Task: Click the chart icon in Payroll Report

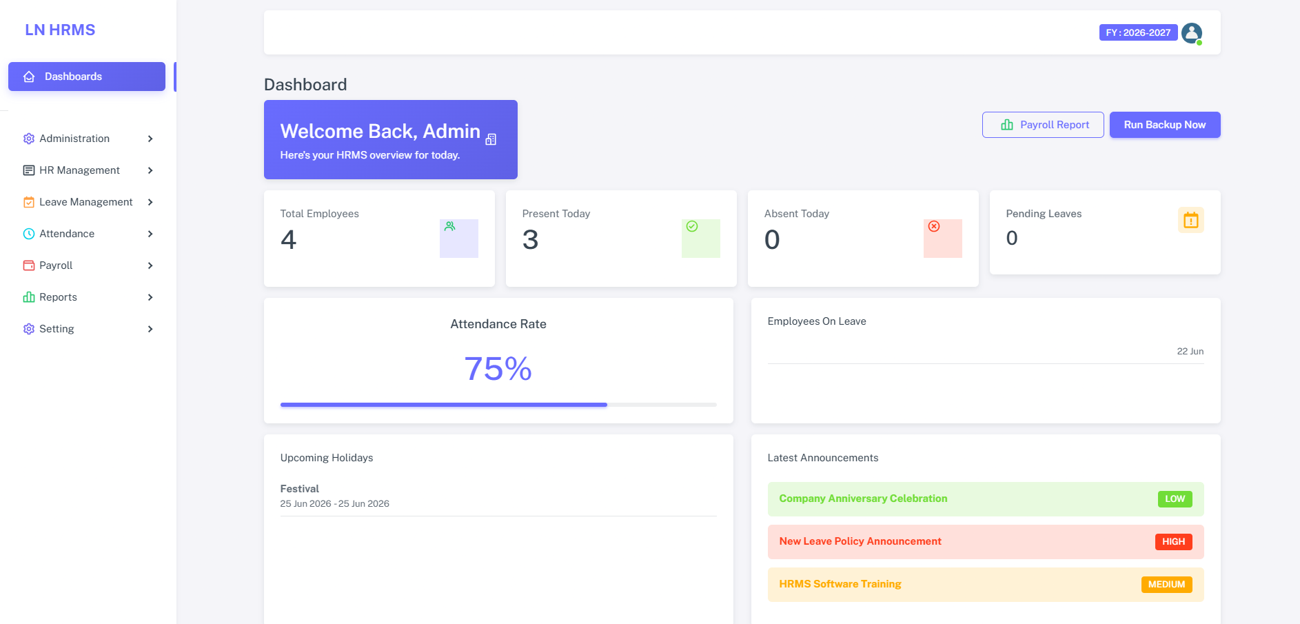Action: click(1007, 125)
